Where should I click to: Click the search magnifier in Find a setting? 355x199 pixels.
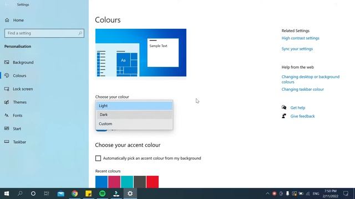[80, 33]
